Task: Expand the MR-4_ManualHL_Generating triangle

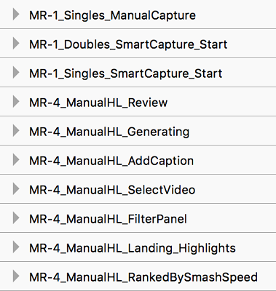Action: [x=16, y=131]
